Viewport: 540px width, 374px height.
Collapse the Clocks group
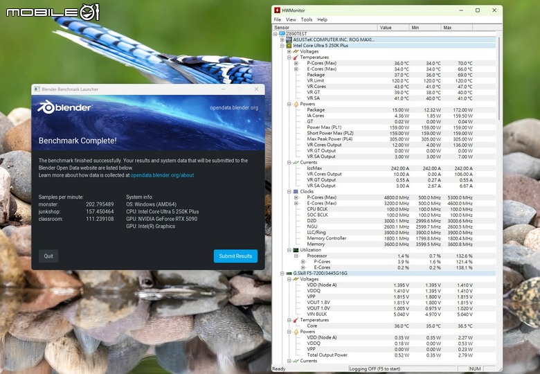289,191
